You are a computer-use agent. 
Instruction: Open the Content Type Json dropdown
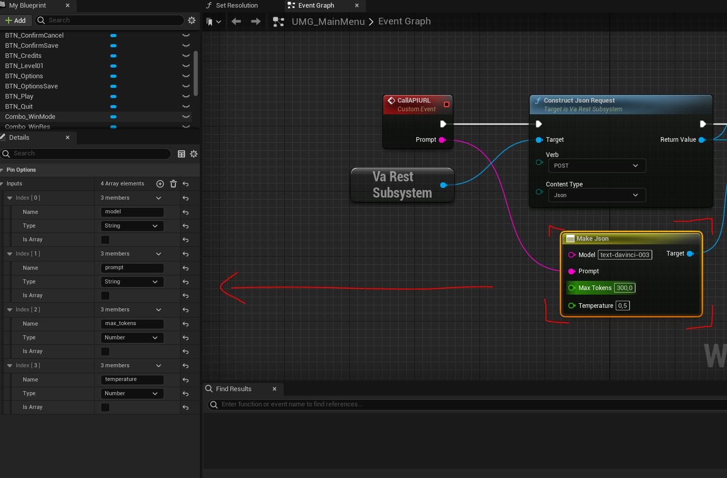click(596, 195)
